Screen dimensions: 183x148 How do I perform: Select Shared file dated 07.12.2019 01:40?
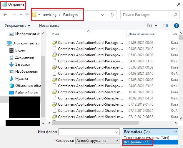115,104
